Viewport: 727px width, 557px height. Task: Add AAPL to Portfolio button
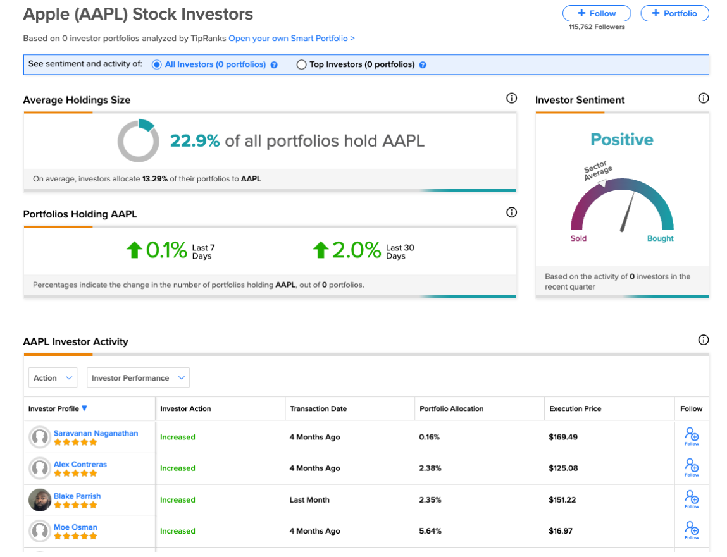click(x=674, y=13)
